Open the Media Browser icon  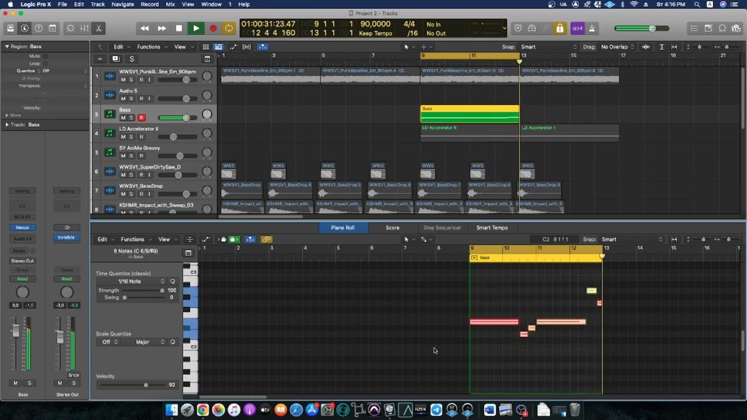(x=736, y=28)
